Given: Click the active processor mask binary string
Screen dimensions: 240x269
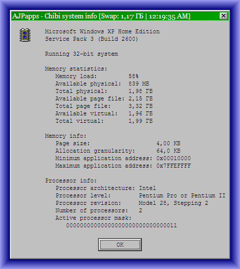Looking at the screenshot, I should tap(121, 225).
